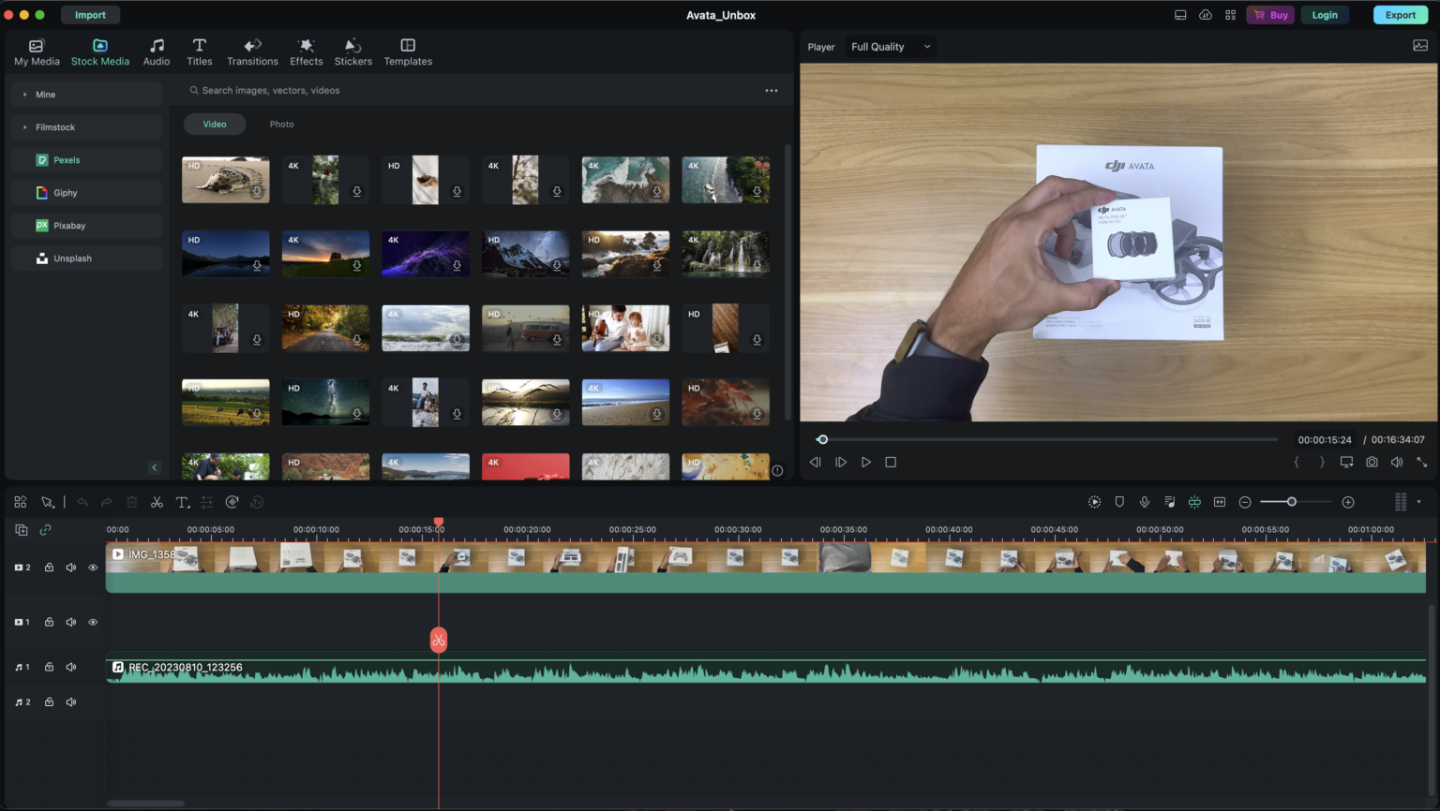Click the Delete clip trash icon
1440x811 pixels.
[131, 501]
